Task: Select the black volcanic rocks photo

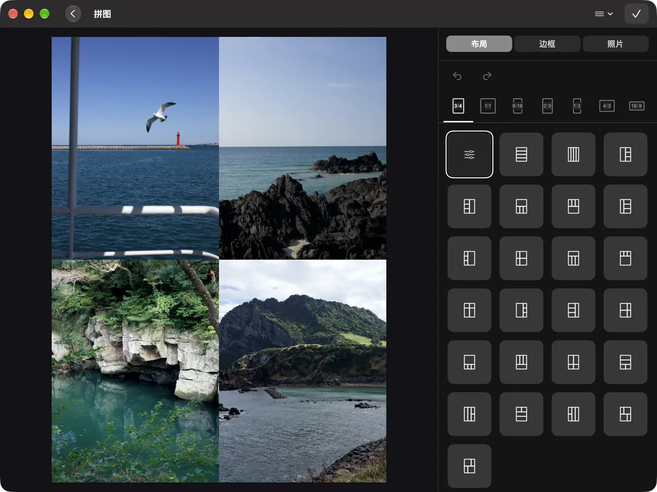Action: click(303, 148)
